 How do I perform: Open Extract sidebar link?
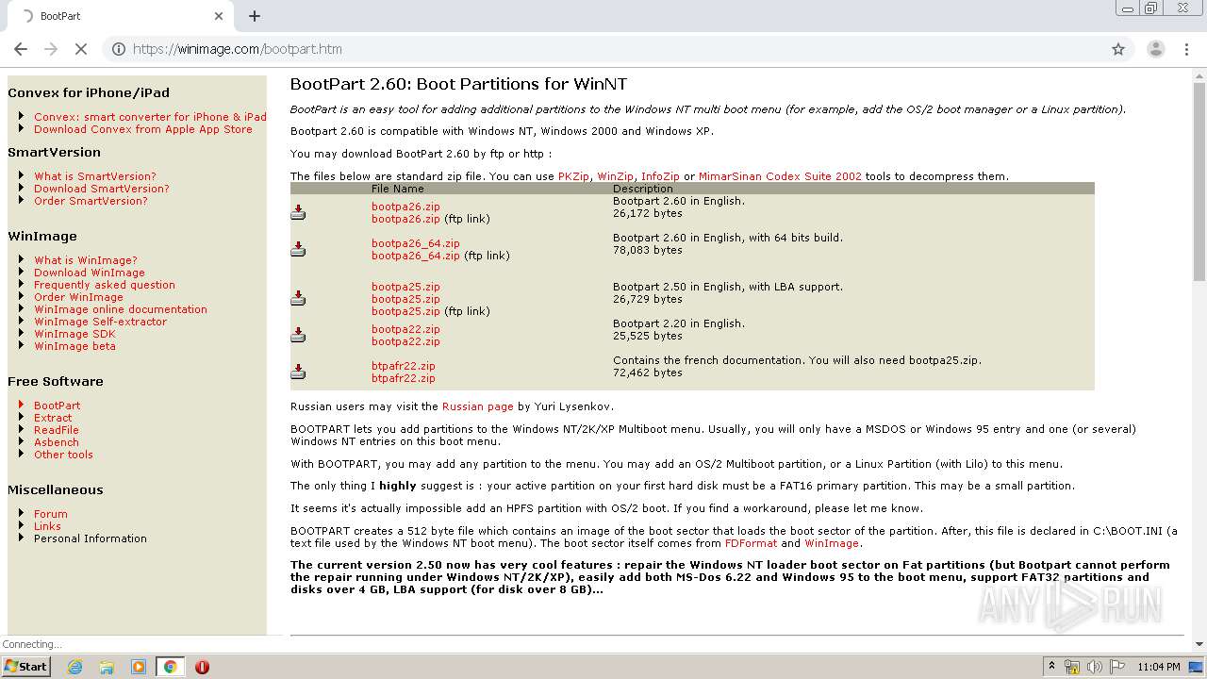click(x=53, y=418)
